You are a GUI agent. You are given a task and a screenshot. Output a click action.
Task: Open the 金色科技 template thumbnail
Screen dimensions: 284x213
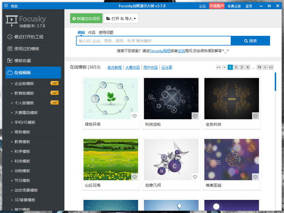232,99
